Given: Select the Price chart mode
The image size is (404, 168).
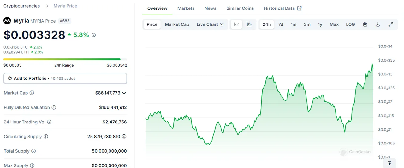Looking at the screenshot, I should 152,24.
